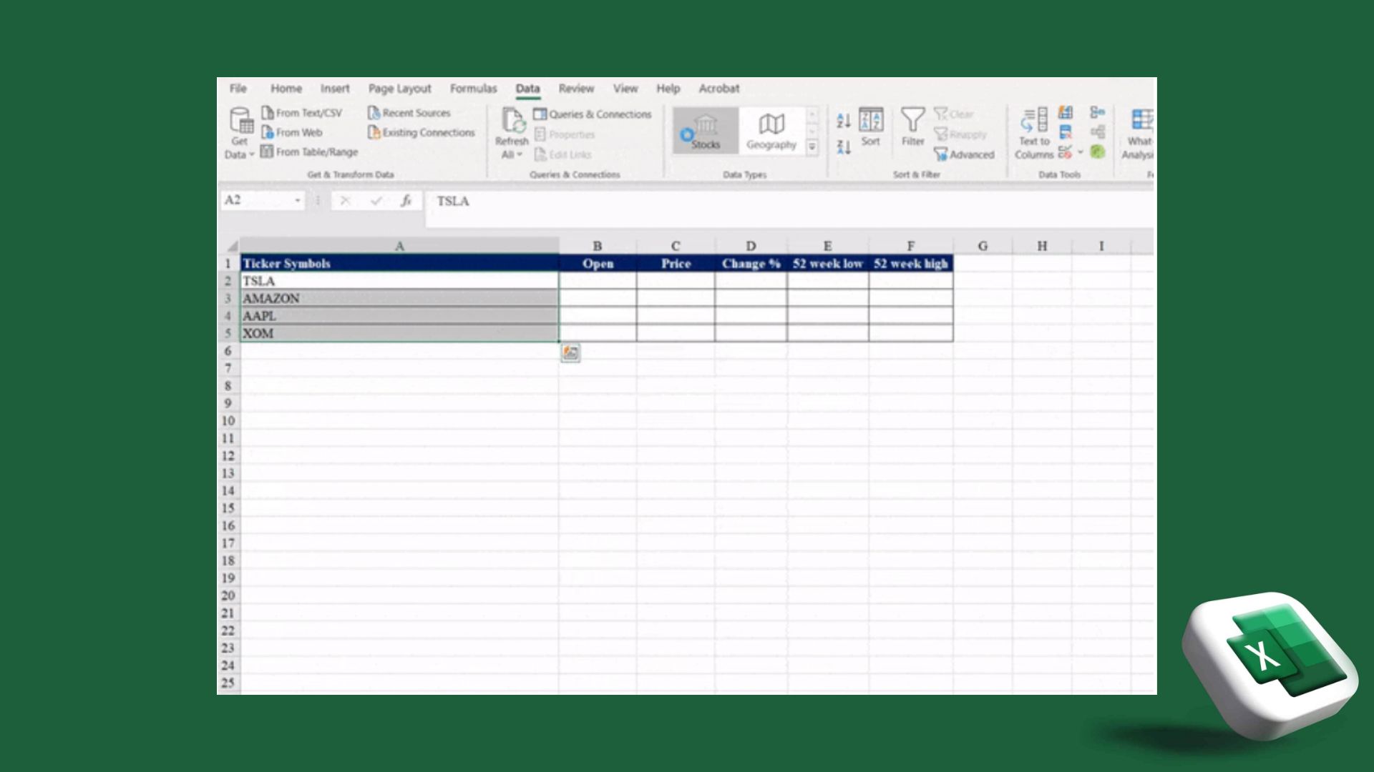Switch to the Formulas tab

(x=473, y=89)
